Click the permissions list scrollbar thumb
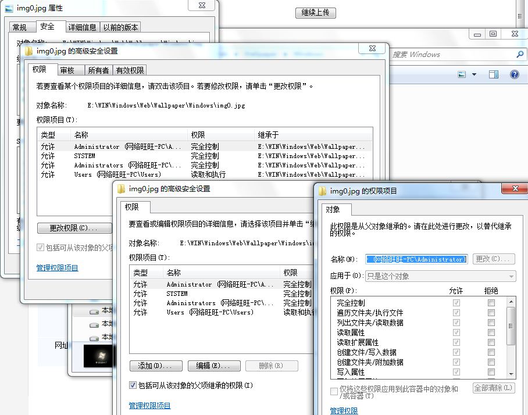 pos(511,325)
